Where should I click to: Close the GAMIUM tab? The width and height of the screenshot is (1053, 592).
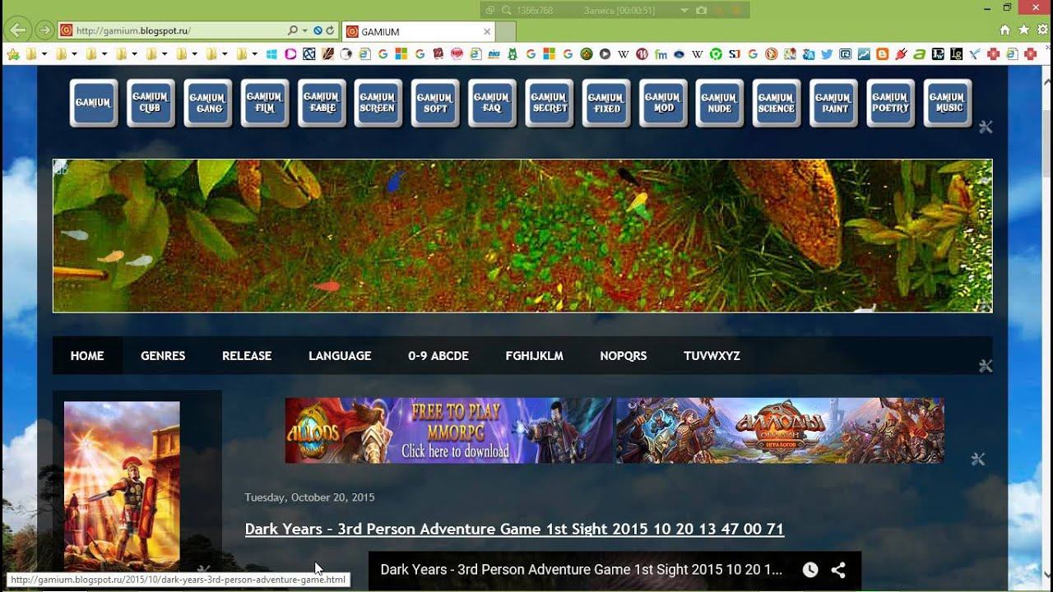click(487, 31)
